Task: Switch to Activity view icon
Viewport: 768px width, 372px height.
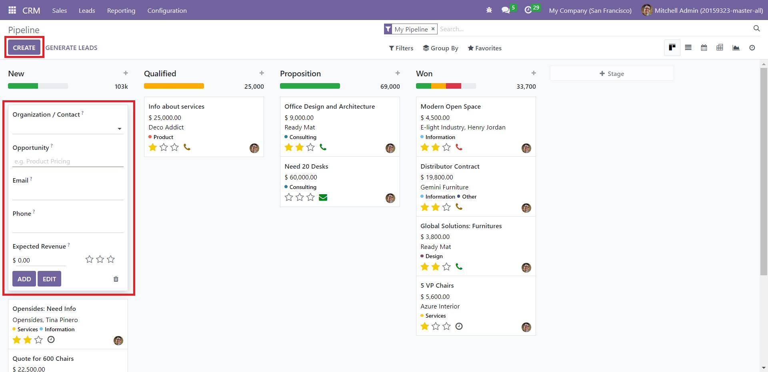Action: (x=752, y=48)
